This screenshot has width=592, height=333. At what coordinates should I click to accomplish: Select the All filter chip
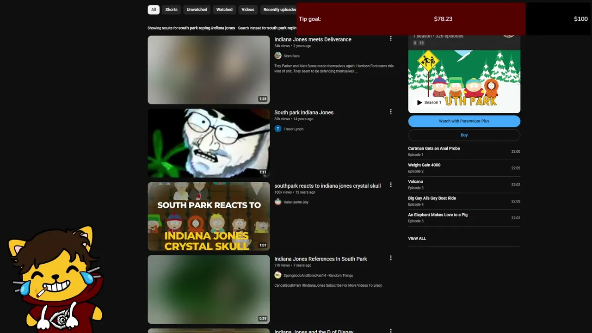(x=154, y=10)
